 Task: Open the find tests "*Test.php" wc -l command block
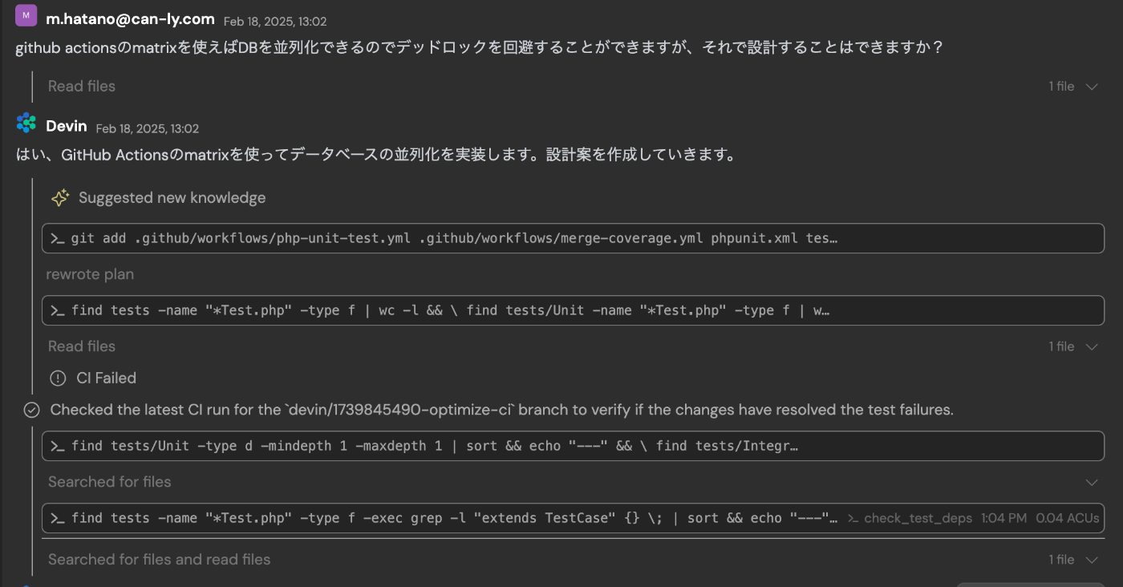tap(573, 310)
